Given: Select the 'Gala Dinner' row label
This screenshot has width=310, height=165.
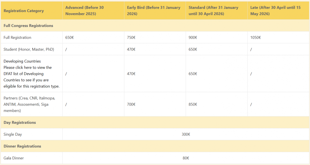Looking at the screenshot, I should pyautogui.click(x=14, y=158).
